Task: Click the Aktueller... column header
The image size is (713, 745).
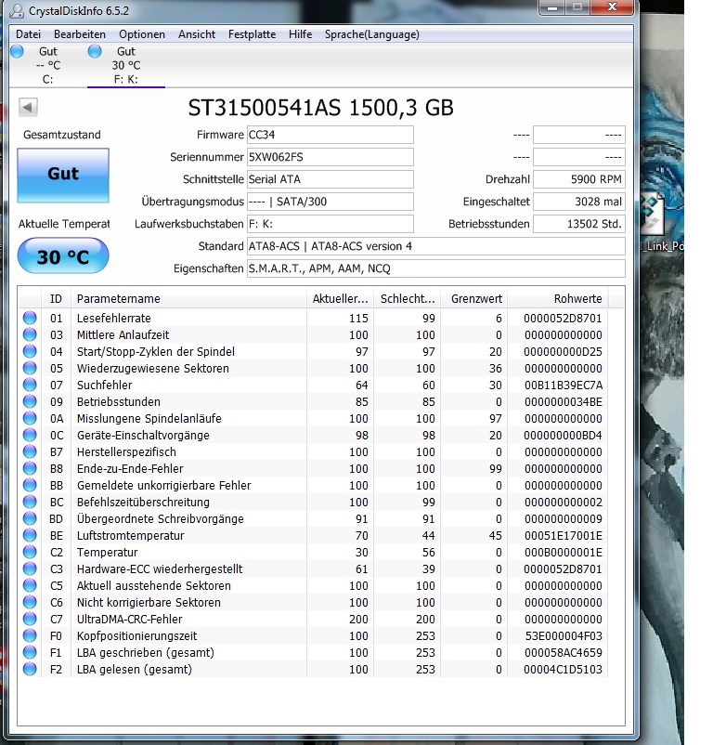Action: [340, 299]
